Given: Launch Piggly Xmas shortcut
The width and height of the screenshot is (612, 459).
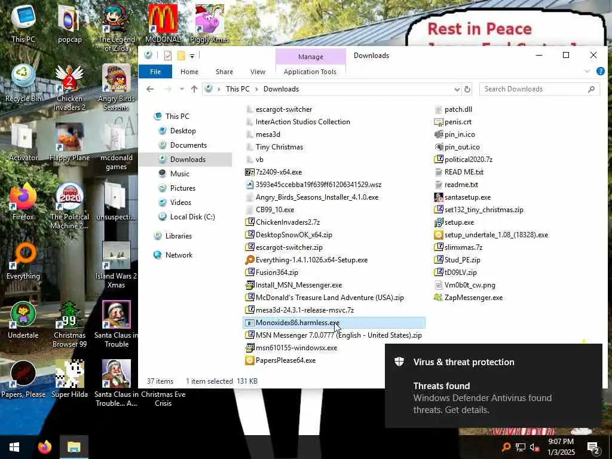Looking at the screenshot, I should (209, 23).
